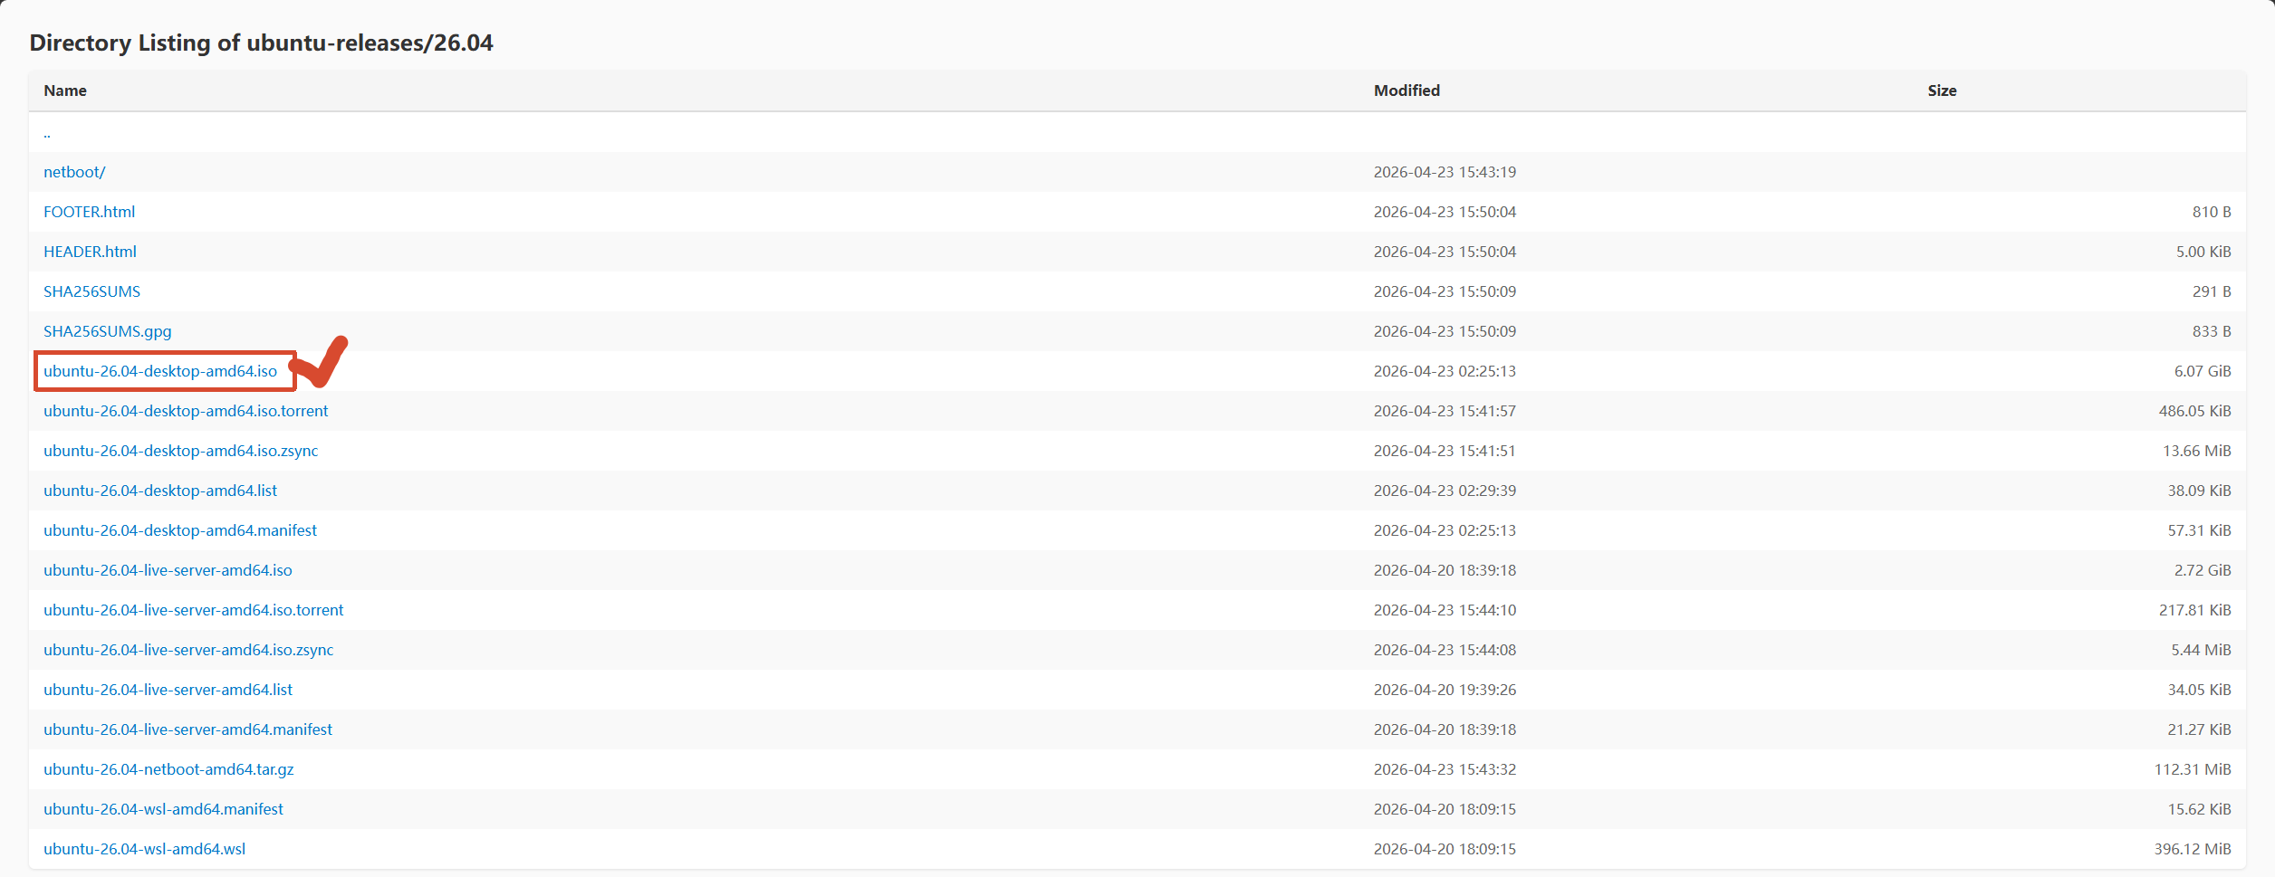Select the 21.27 KiB size value

click(2200, 729)
